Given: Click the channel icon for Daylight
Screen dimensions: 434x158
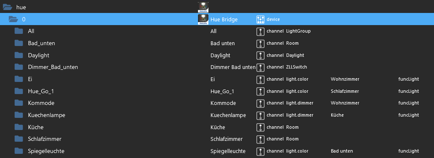Looking at the screenshot, I should [261, 56].
